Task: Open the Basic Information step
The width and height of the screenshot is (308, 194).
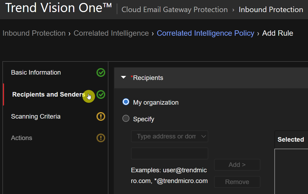Action: [x=36, y=72]
